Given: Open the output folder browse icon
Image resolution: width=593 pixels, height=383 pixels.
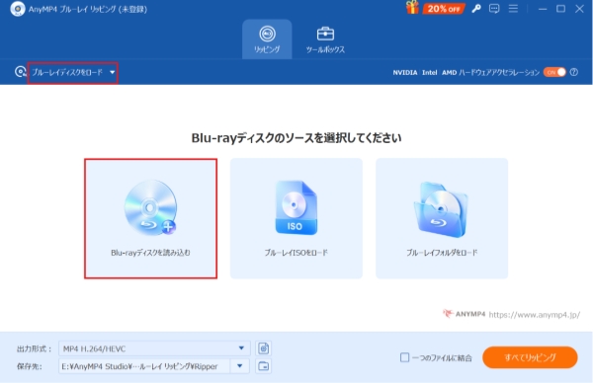Looking at the screenshot, I should point(264,366).
